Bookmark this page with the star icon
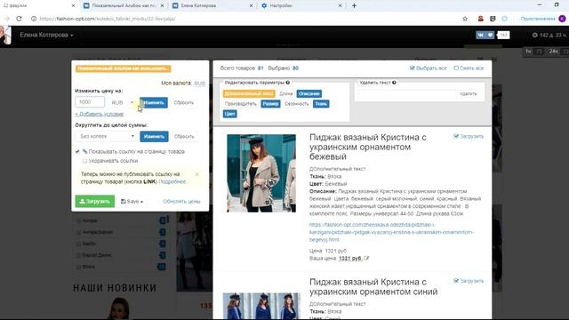Screen dimensions: 569x320 [465, 19]
